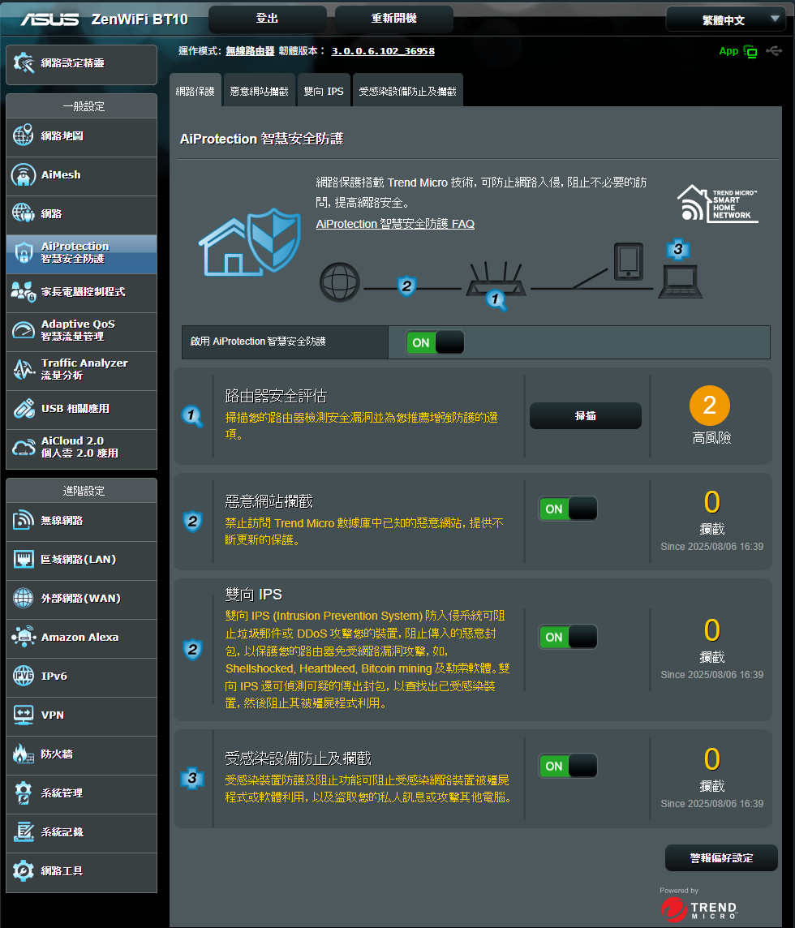Go to 受感染設備防止及攔截 tab
This screenshot has height=928, width=795.
click(408, 91)
